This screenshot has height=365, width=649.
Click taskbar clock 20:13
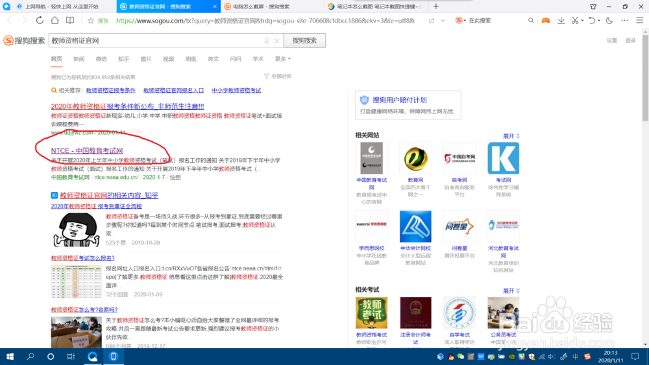[x=611, y=353]
